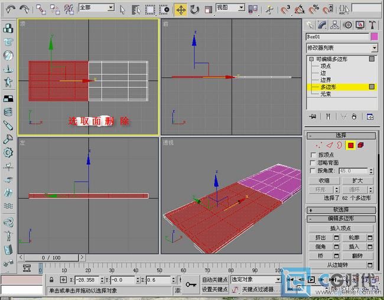Enable the 按角度 checkbox
Image resolution: width=384 pixels, height=300 pixels.
click(x=313, y=171)
